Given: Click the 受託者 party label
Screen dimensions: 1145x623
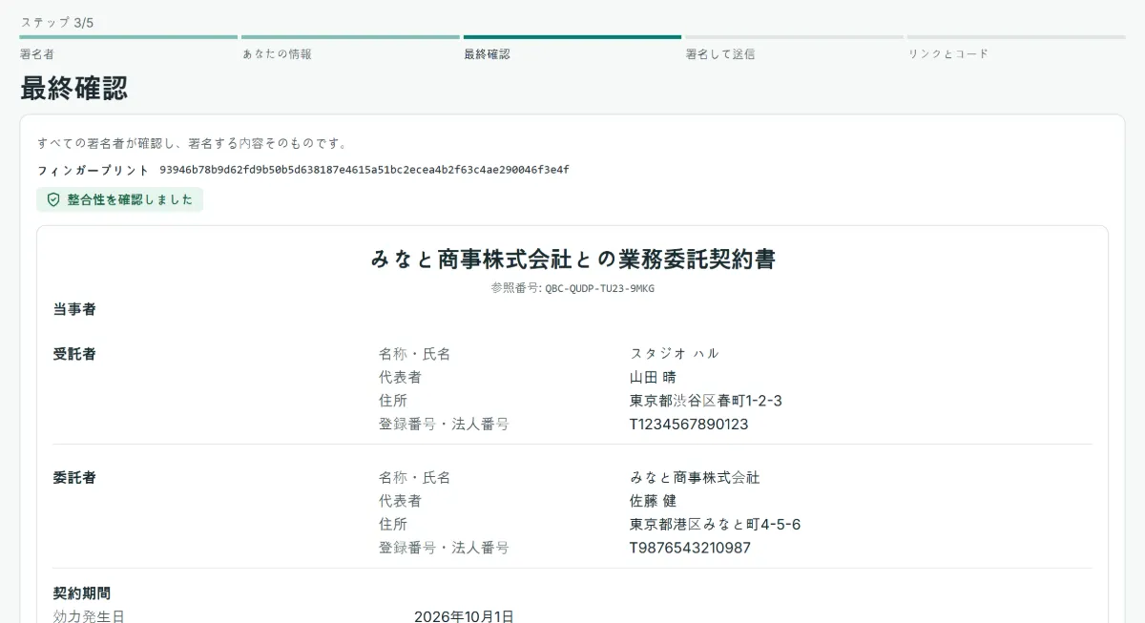Looking at the screenshot, I should 74,354.
